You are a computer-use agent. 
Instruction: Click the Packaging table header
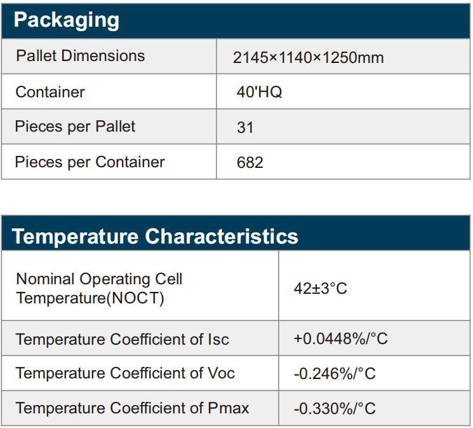point(67,20)
